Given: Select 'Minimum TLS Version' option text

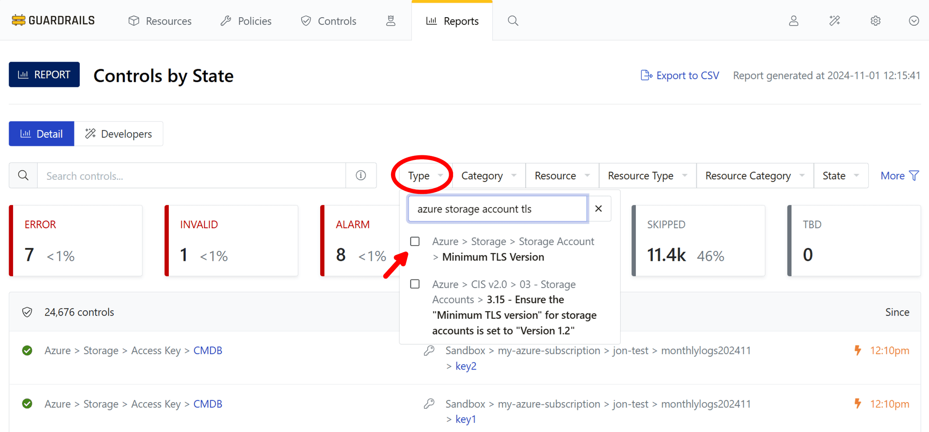Looking at the screenshot, I should (493, 257).
